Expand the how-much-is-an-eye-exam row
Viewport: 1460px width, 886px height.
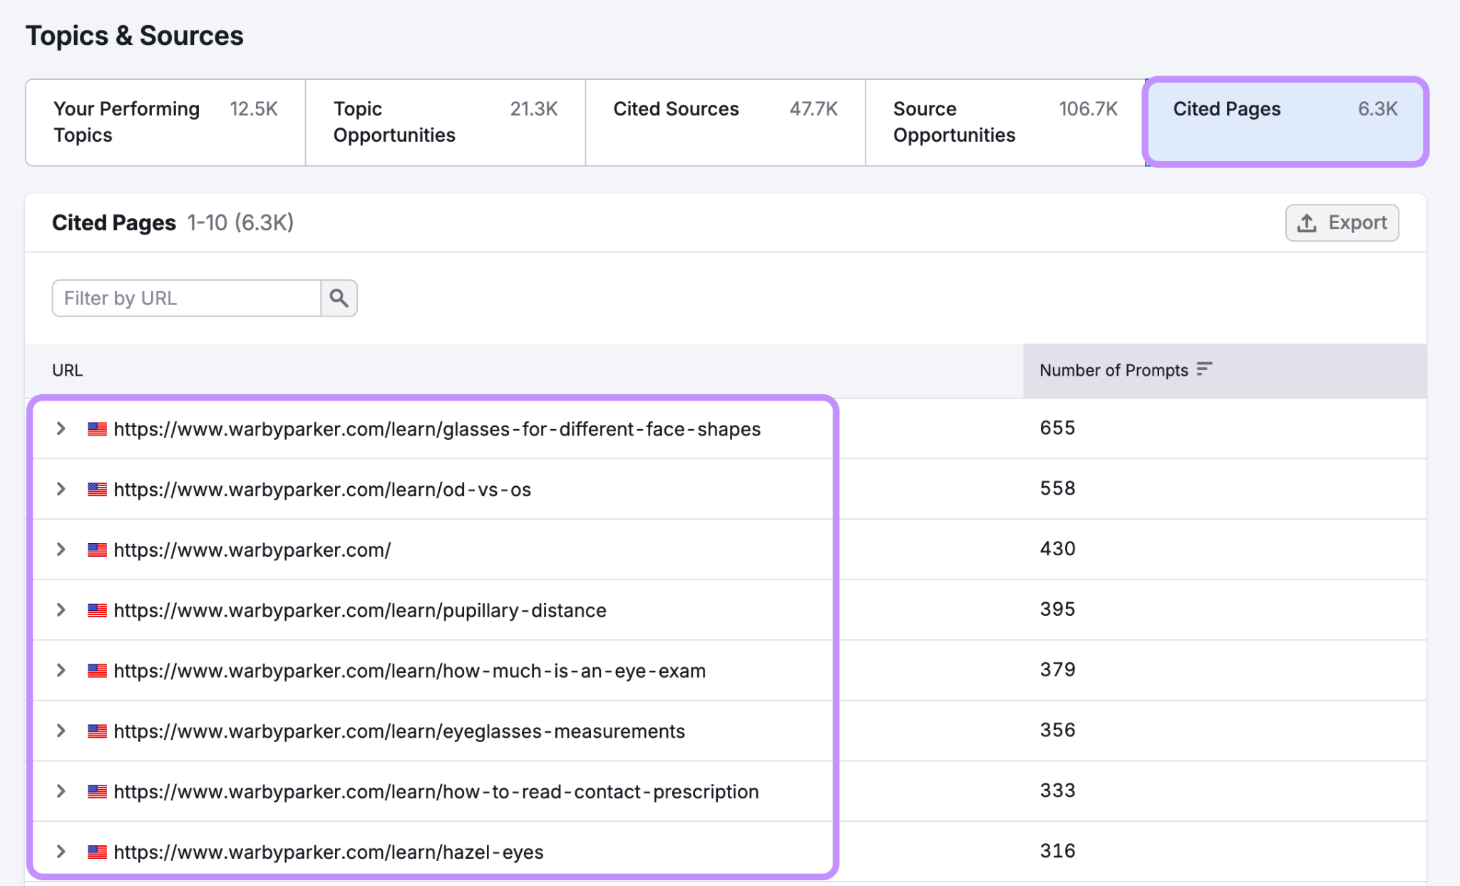(x=61, y=670)
